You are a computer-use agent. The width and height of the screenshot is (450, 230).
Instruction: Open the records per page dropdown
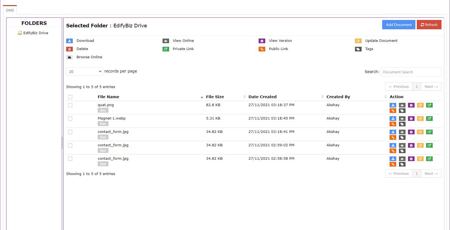85,72
